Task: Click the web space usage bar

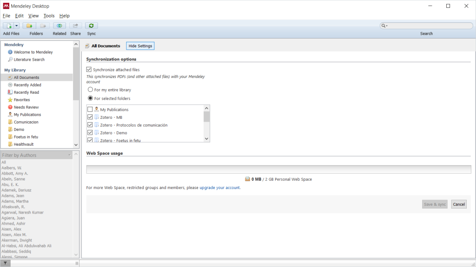Action: pos(279,169)
